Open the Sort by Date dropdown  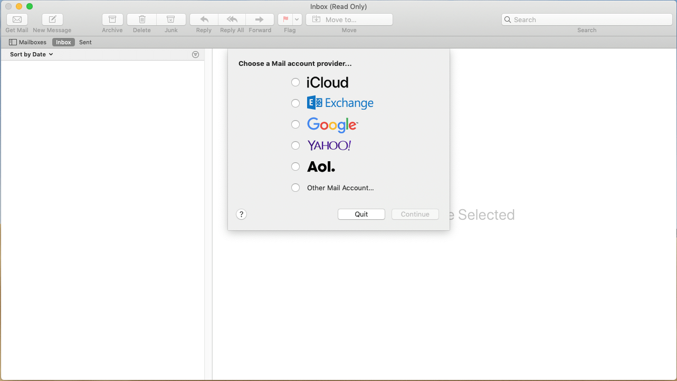coord(32,54)
